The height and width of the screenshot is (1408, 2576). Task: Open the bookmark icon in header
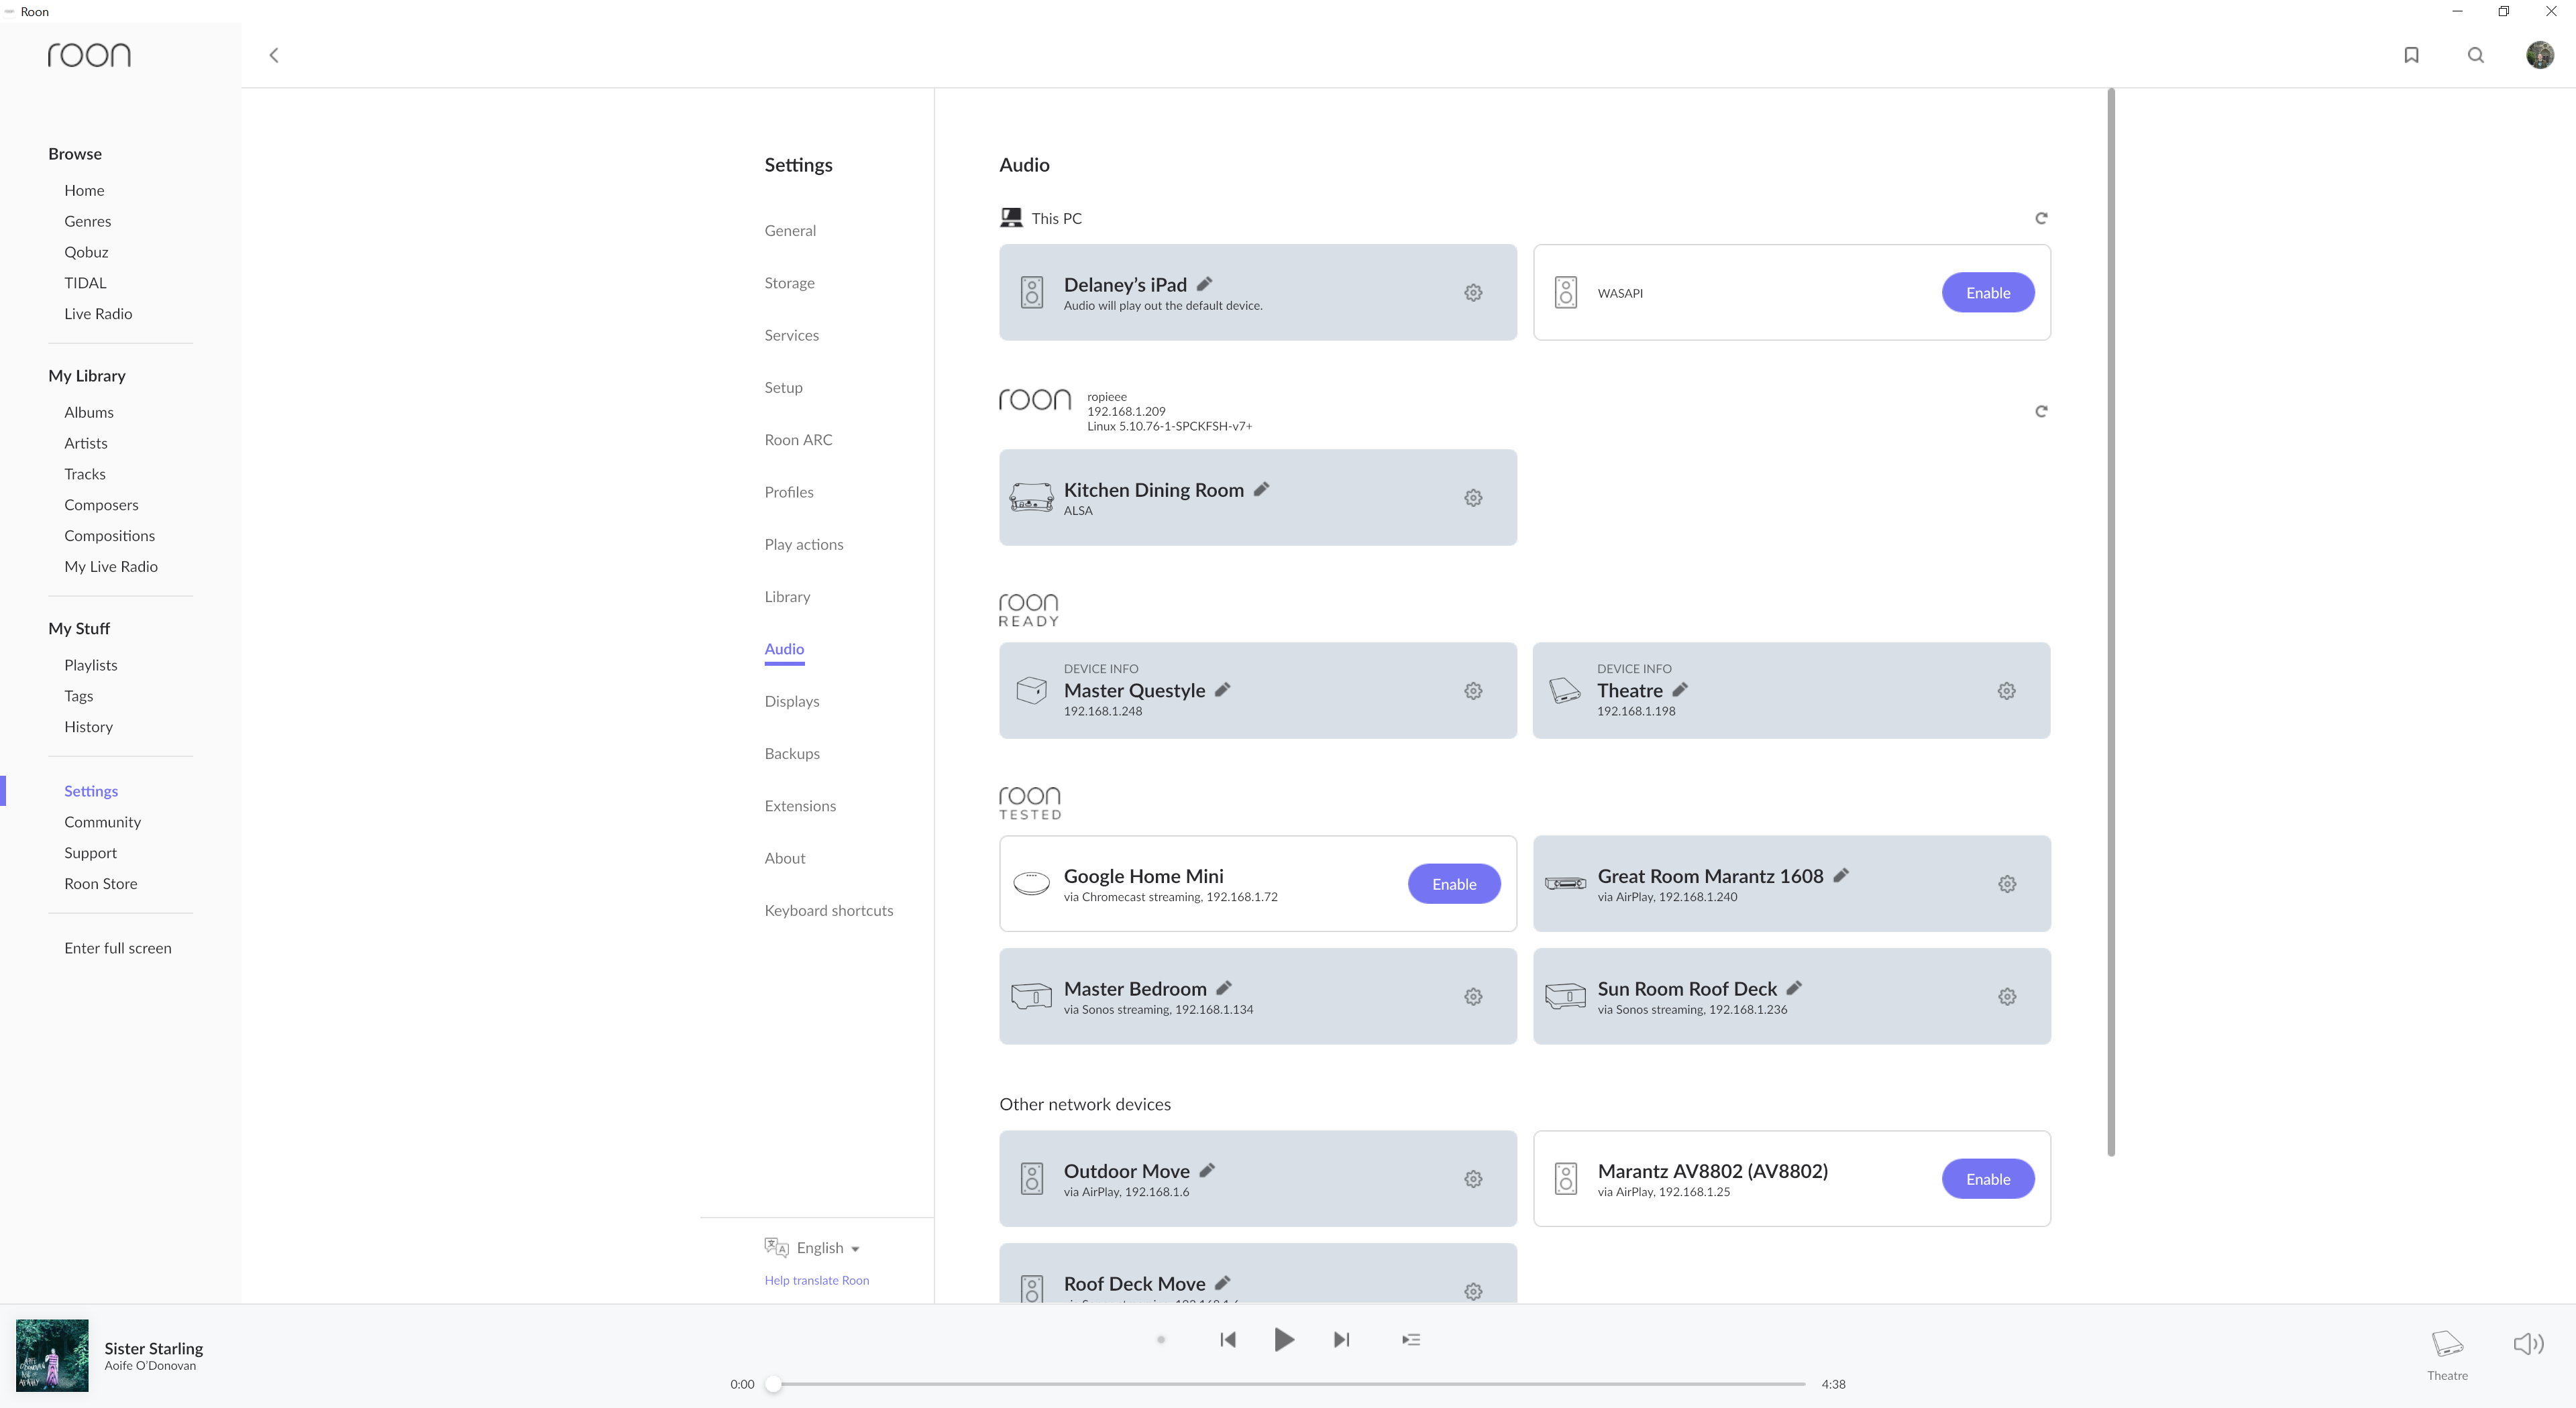tap(2411, 55)
